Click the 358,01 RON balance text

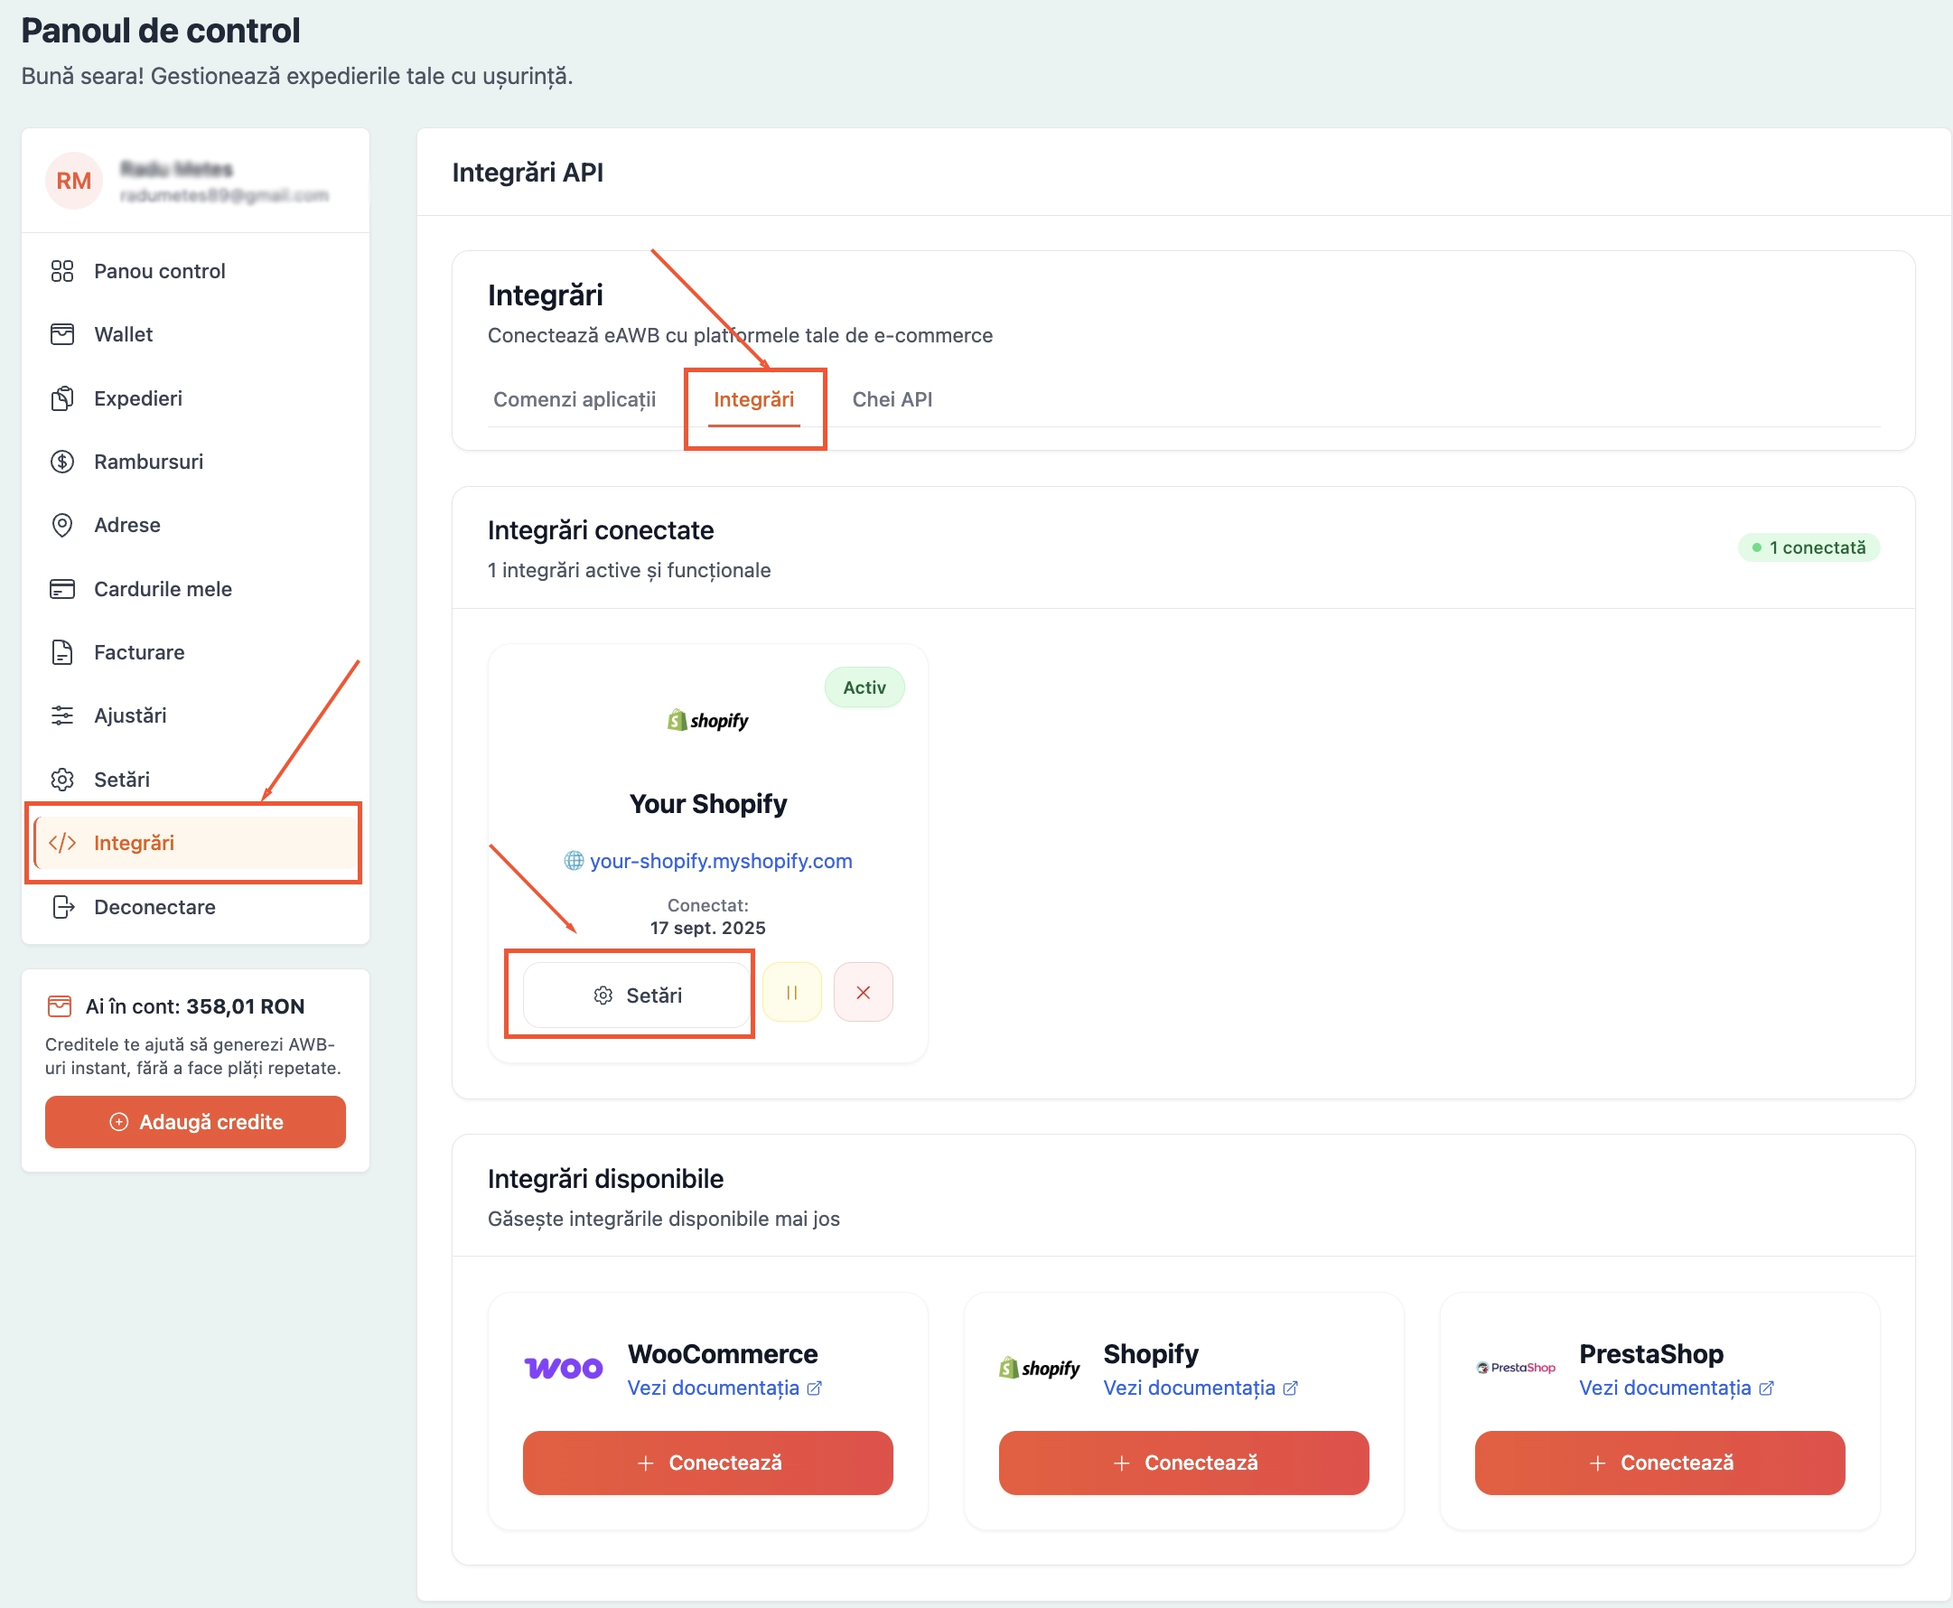pos(246,1007)
